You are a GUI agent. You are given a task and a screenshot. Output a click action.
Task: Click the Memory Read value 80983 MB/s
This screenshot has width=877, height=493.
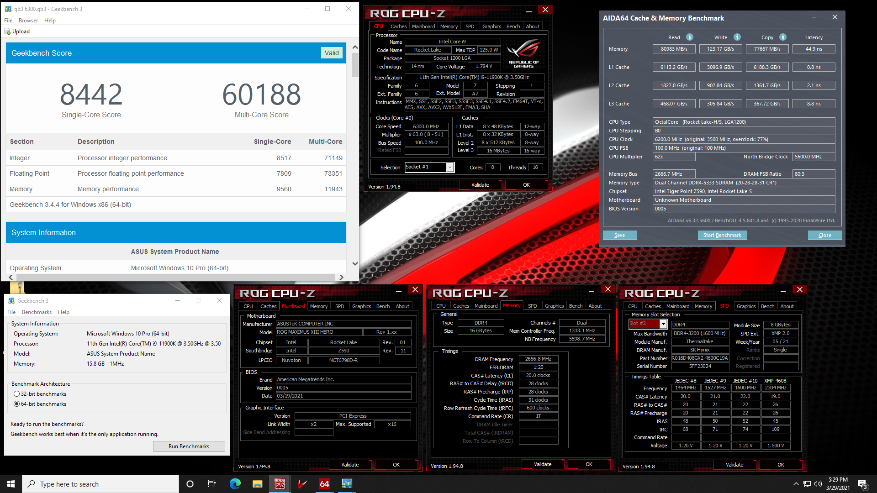coord(674,49)
